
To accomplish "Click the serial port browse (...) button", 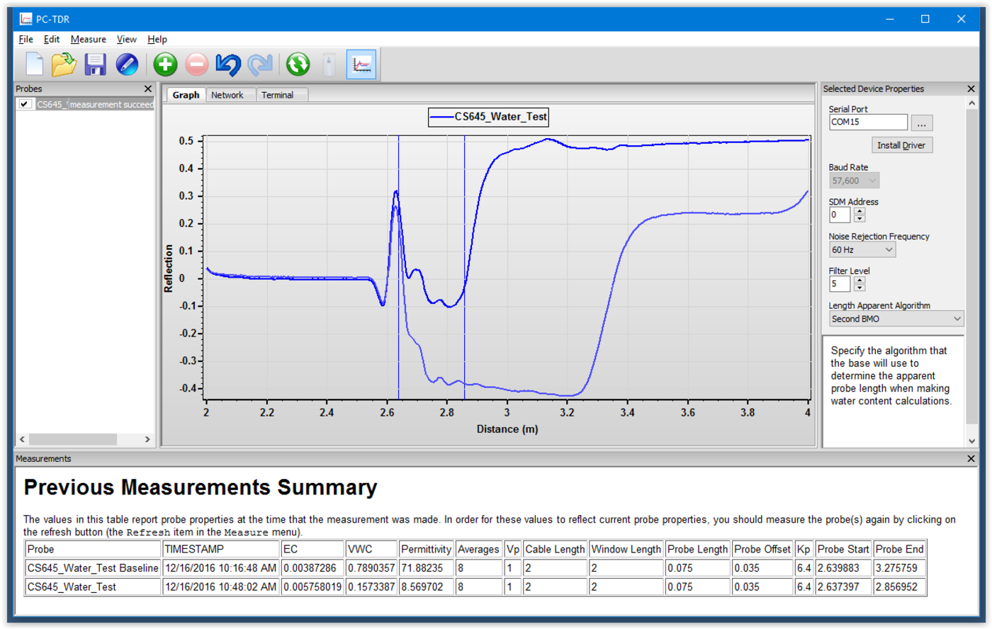I will coord(921,123).
